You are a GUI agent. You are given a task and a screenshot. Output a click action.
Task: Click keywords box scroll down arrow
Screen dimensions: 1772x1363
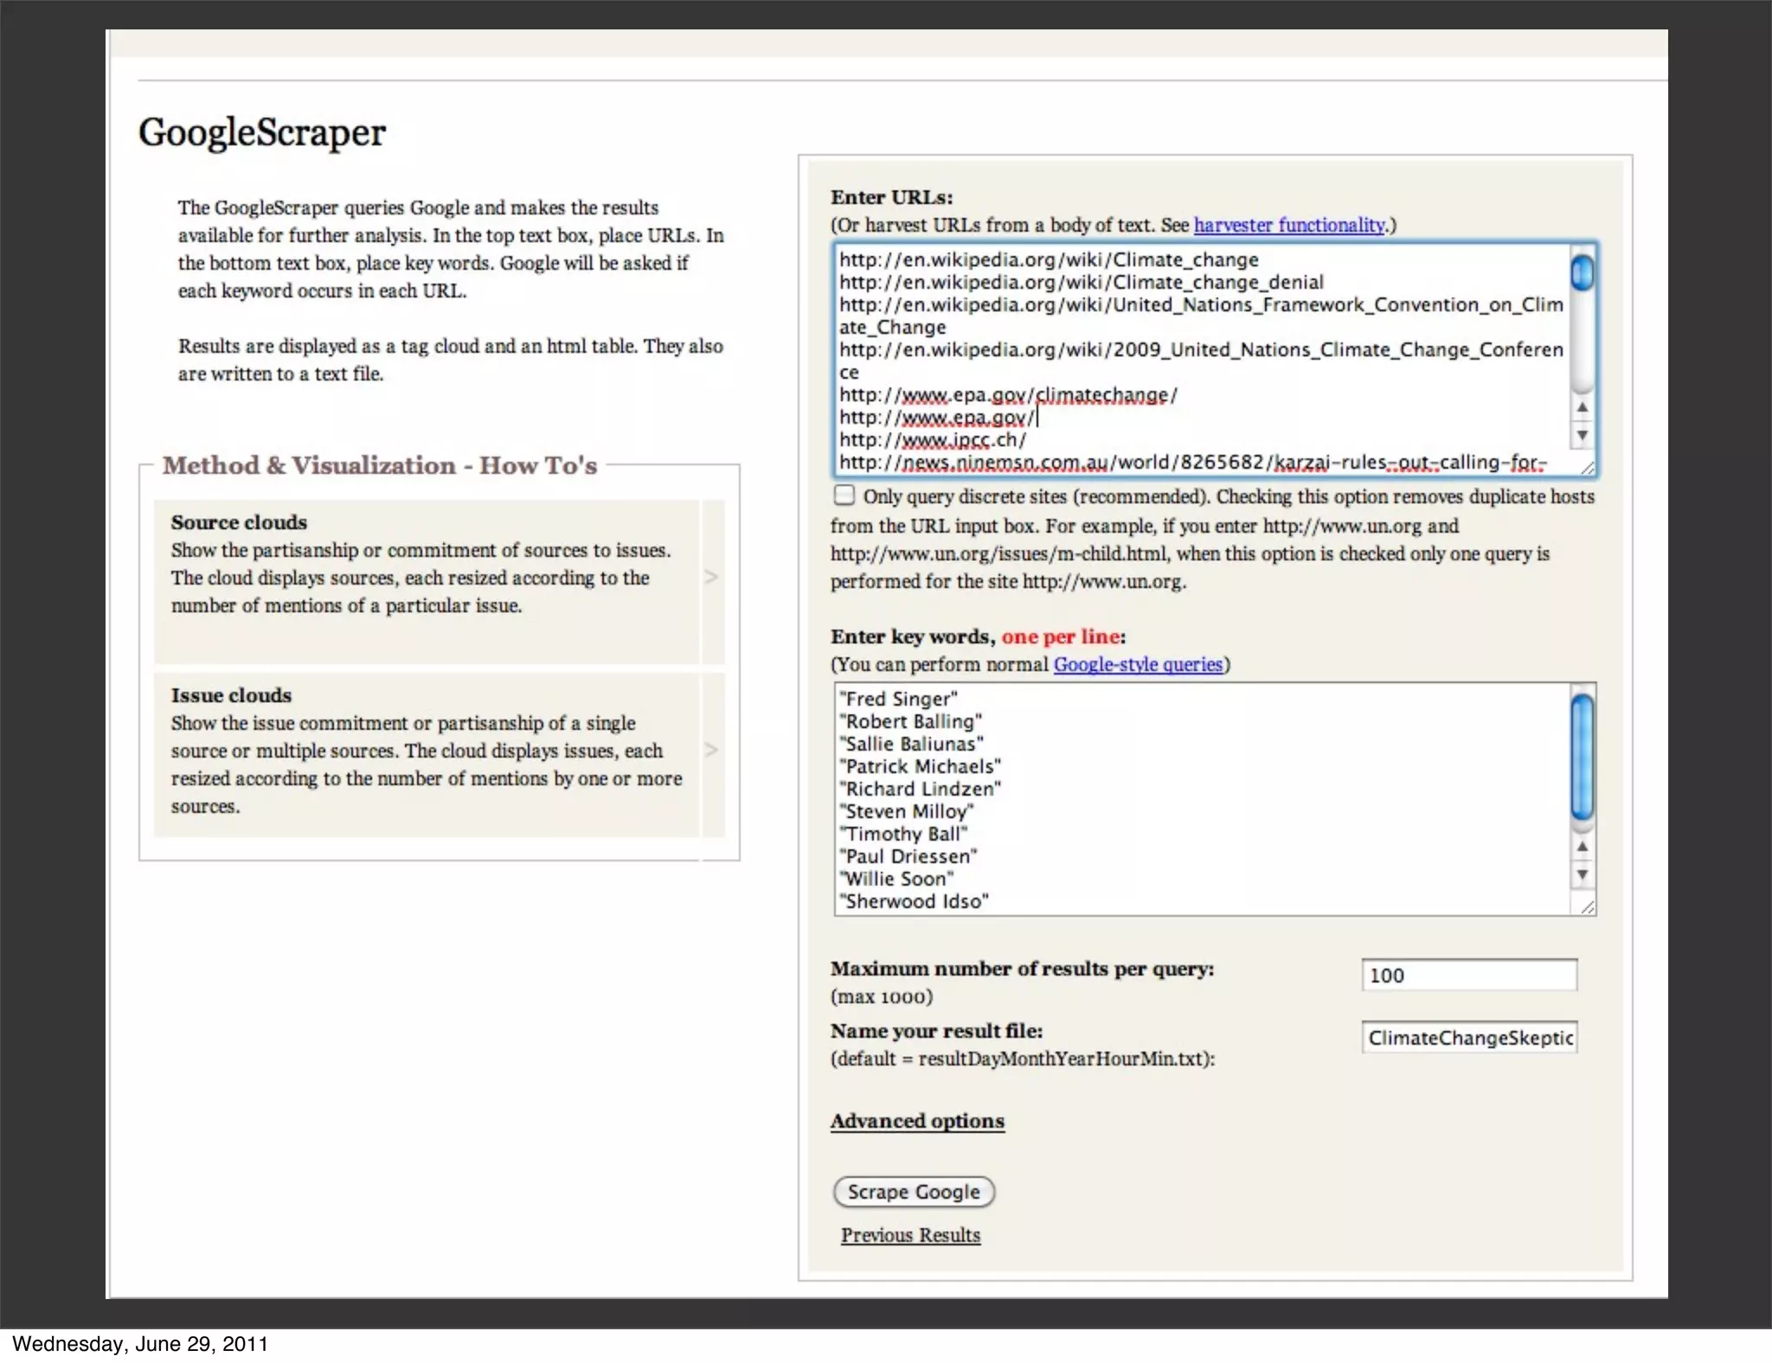[x=1582, y=874]
